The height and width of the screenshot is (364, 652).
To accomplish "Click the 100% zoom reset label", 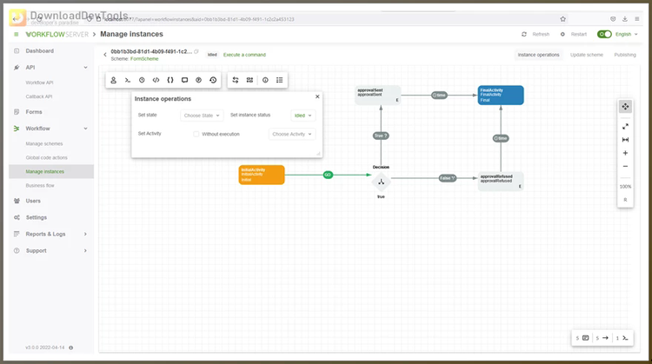I will click(625, 187).
